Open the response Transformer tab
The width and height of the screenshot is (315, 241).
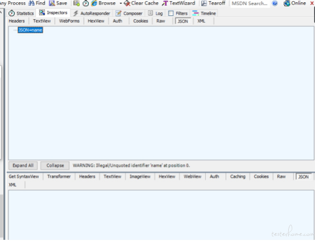point(59,177)
